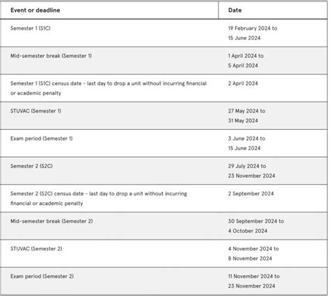Click the Semester 1 (S1C) census date description

click(109, 88)
